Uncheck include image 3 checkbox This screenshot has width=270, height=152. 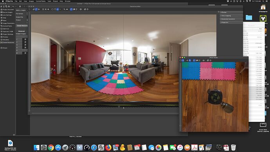click(25, 45)
